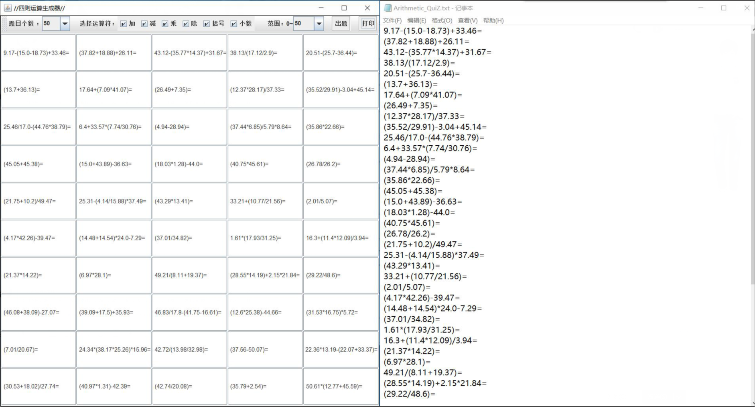Open the 帮助(H) menu in Notepad
Screen dimensions: 755x407
[x=493, y=20]
